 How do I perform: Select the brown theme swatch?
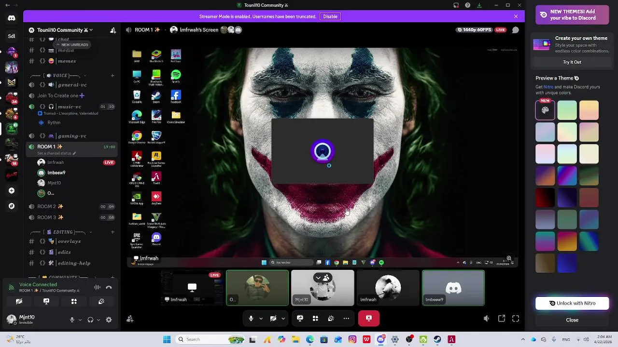pos(545,263)
